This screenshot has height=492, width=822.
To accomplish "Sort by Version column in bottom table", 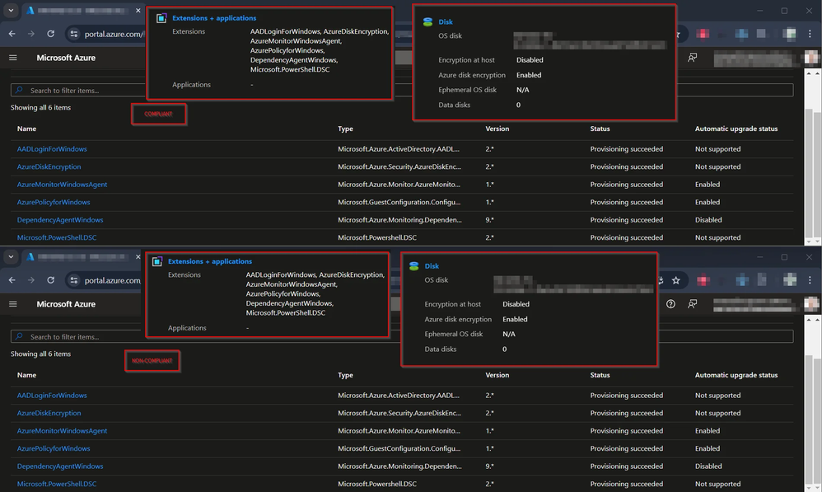I will (x=497, y=375).
